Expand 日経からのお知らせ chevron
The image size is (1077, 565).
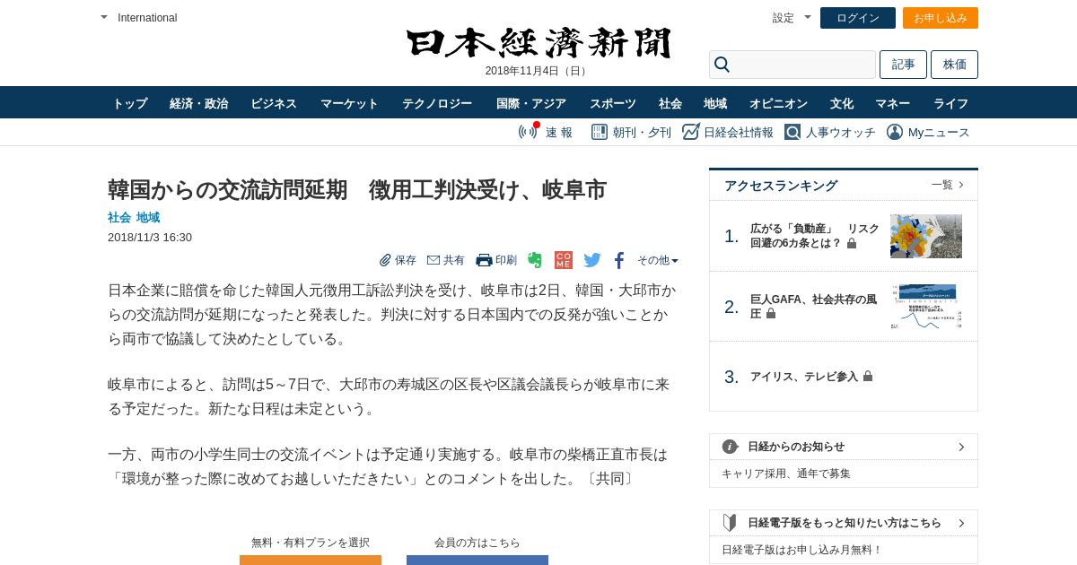[x=961, y=447]
